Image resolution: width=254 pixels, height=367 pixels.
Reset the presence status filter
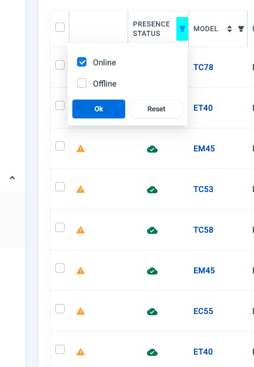[156, 109]
